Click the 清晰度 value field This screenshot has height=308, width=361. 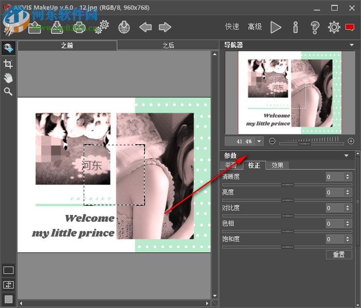tap(335, 177)
